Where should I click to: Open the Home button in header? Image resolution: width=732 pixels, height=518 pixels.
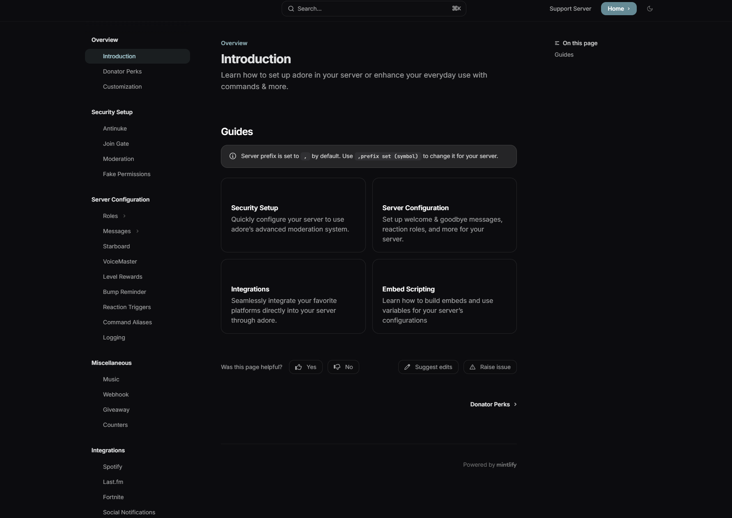click(619, 9)
